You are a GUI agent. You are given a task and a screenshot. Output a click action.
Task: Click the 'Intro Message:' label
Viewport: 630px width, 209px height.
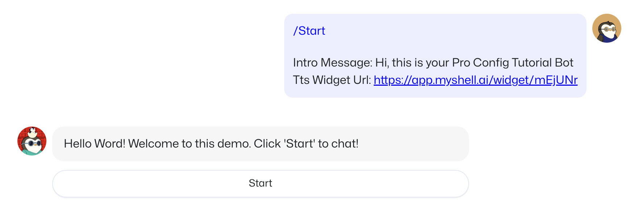[x=332, y=63]
